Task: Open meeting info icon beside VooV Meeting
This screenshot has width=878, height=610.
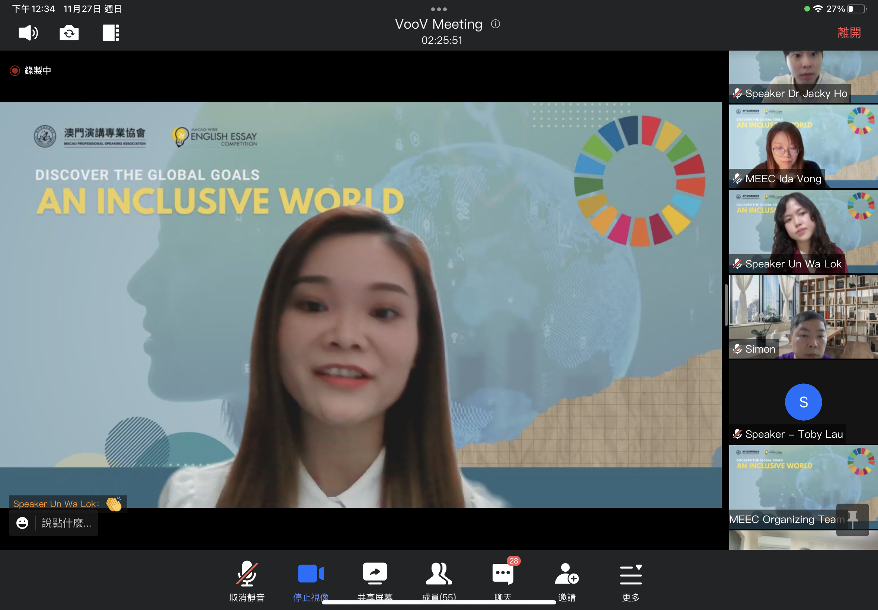Action: click(496, 24)
